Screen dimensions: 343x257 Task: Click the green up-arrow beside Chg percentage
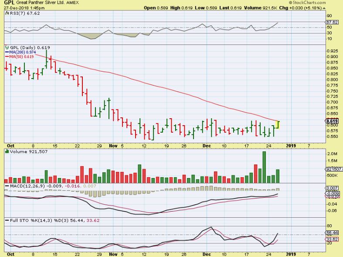point(324,8)
